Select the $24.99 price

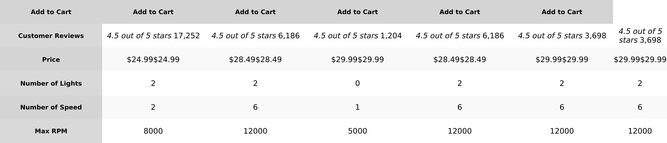tap(153, 60)
